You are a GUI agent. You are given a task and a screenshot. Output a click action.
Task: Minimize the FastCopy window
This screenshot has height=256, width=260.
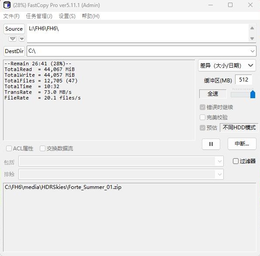(211, 5)
